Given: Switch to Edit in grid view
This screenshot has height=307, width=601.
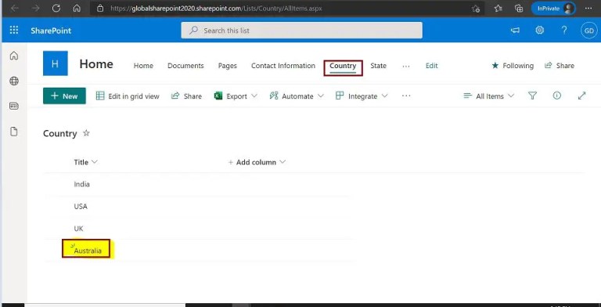Looking at the screenshot, I should click(128, 96).
